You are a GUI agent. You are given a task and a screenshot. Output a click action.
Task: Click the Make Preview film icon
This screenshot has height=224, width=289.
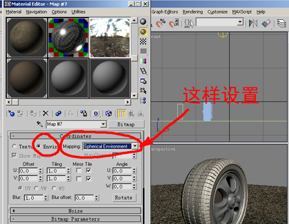point(143,71)
